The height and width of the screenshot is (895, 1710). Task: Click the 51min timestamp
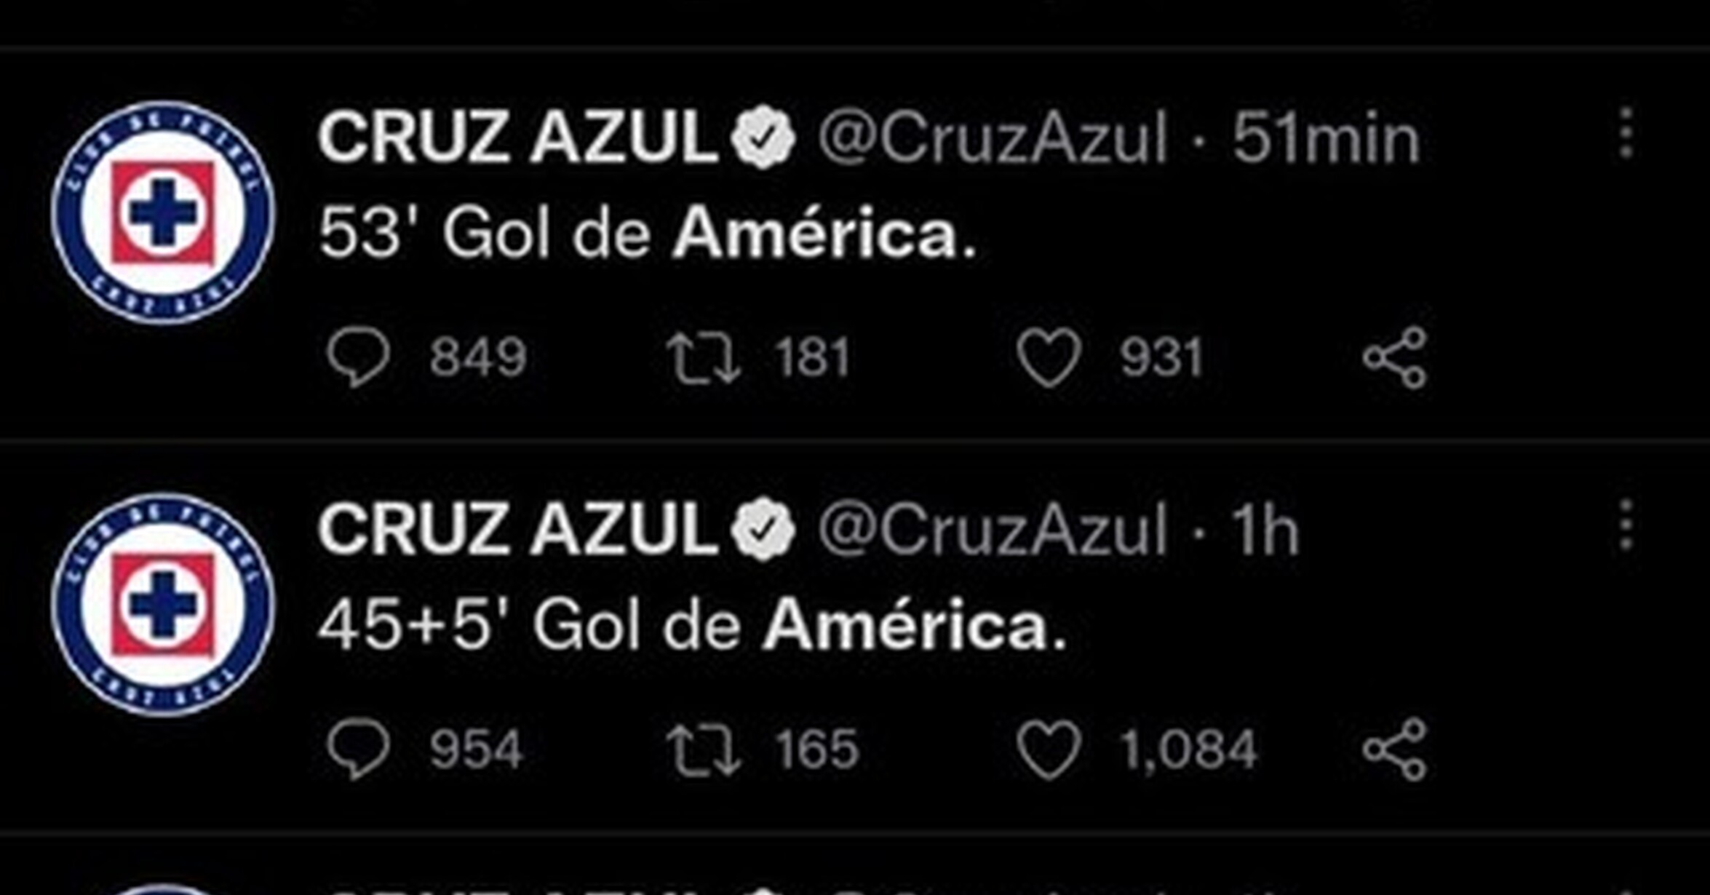(1326, 138)
